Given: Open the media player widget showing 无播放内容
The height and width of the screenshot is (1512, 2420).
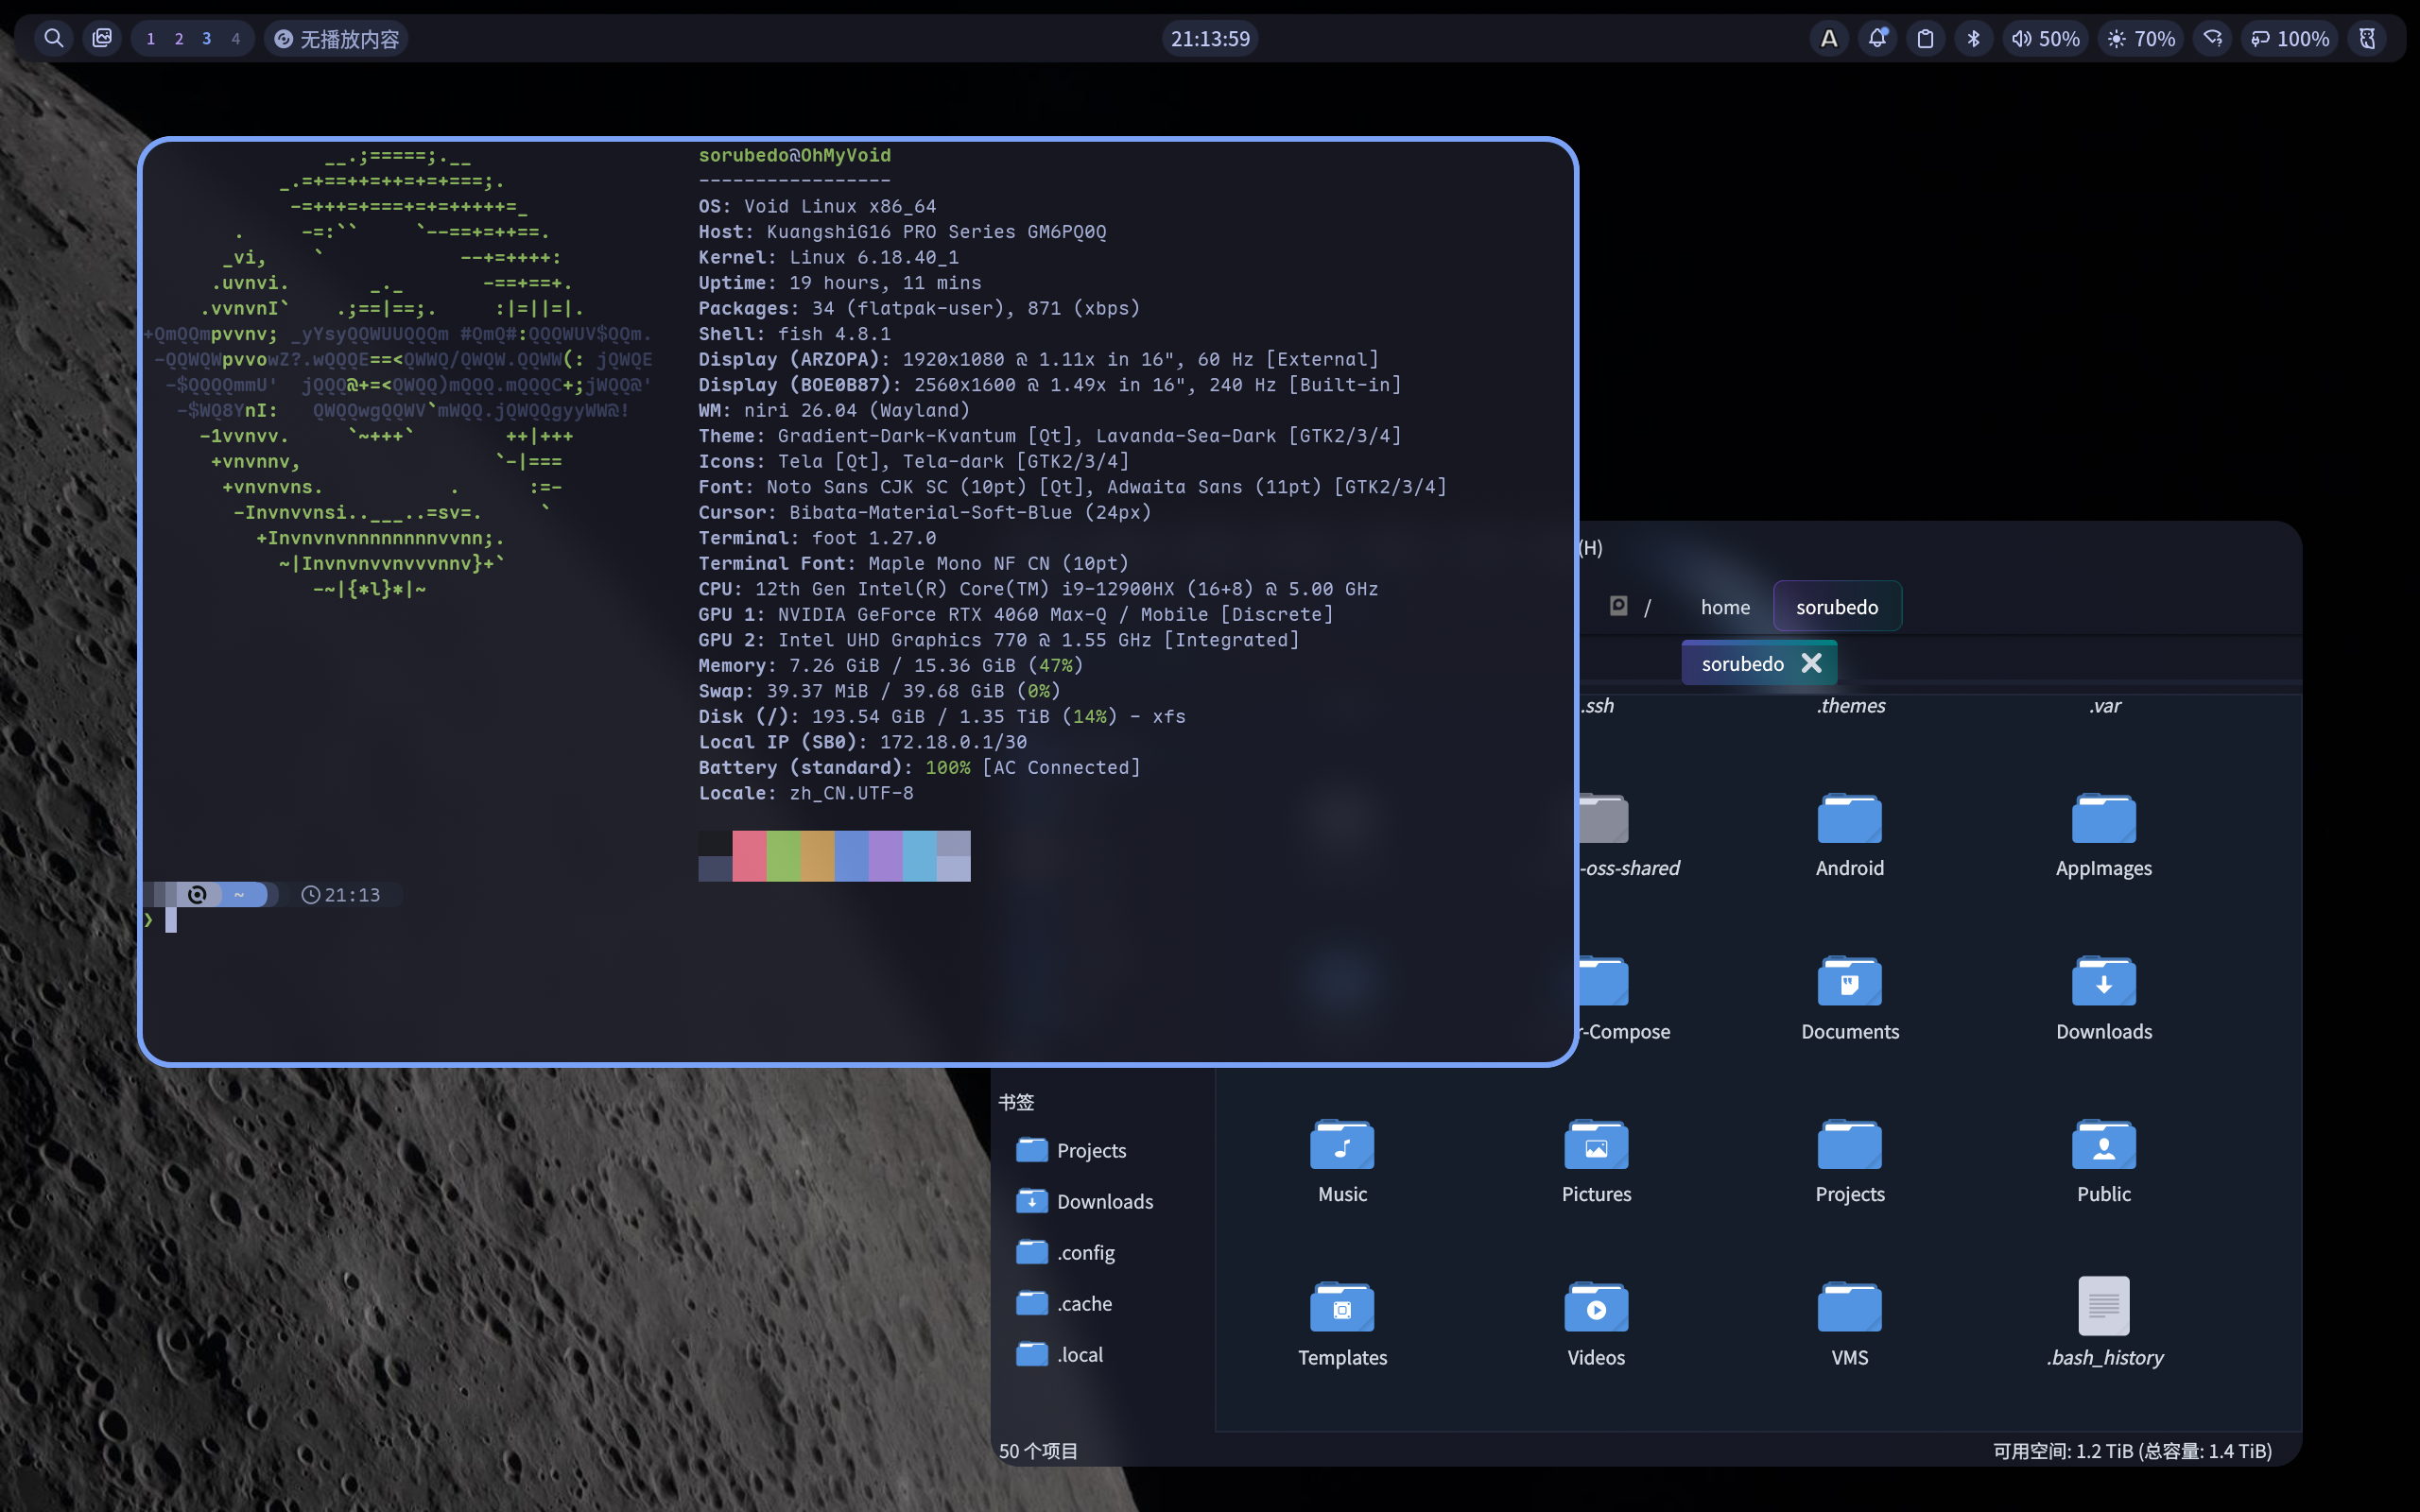Looking at the screenshot, I should [x=336, y=39].
